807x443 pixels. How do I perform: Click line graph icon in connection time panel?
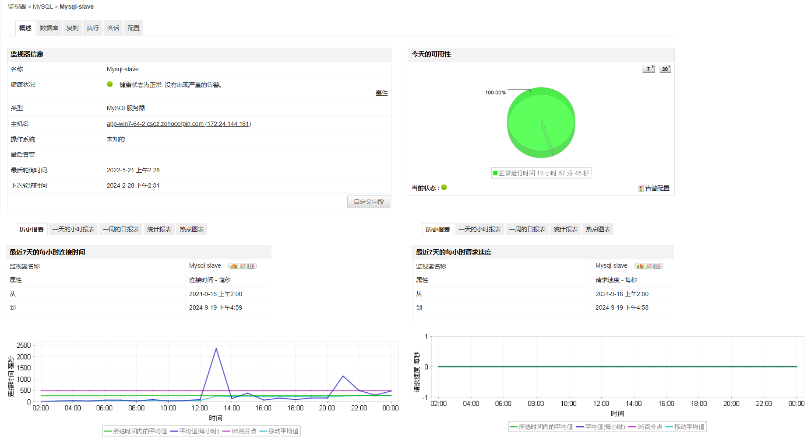pyautogui.click(x=243, y=266)
